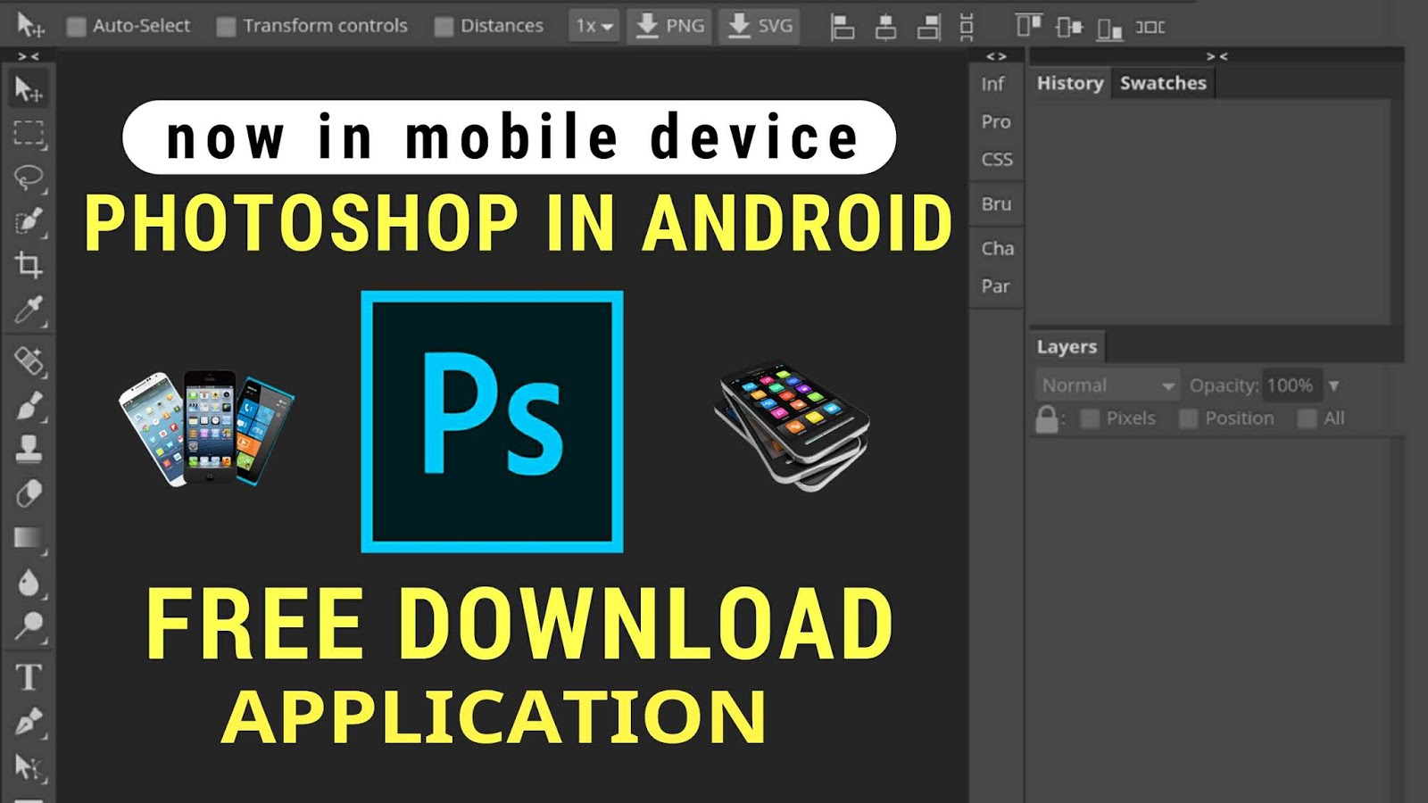Select the Lasso tool
The image size is (1428, 803).
[x=29, y=178]
